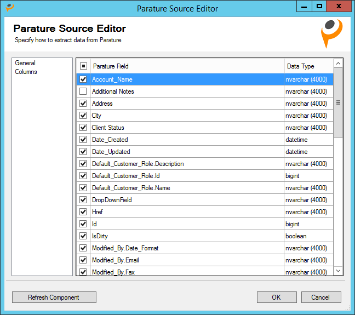This screenshot has height=315, width=355.
Task: Uncheck the IsDirty checkbox
Action: [83, 236]
